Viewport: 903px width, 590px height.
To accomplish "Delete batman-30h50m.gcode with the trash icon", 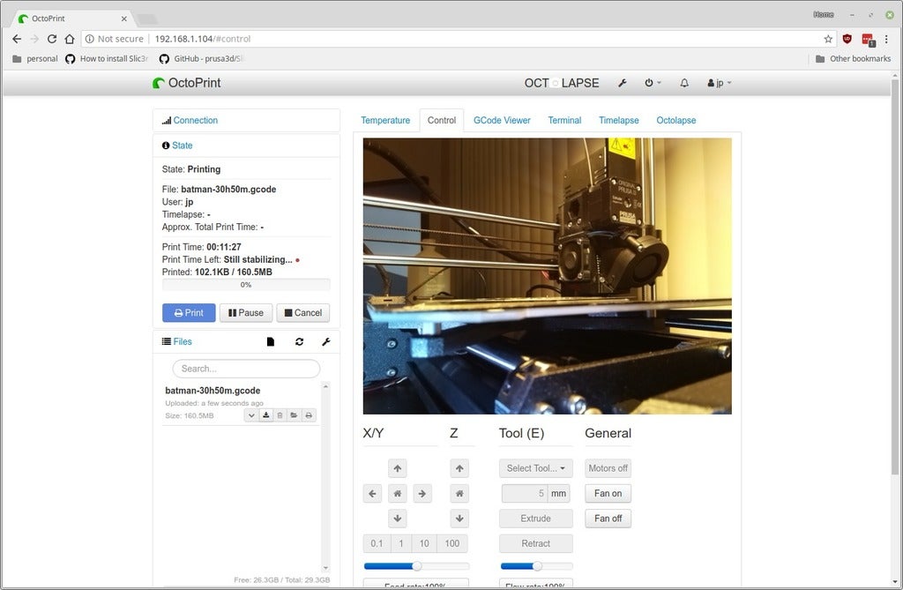I will point(280,414).
